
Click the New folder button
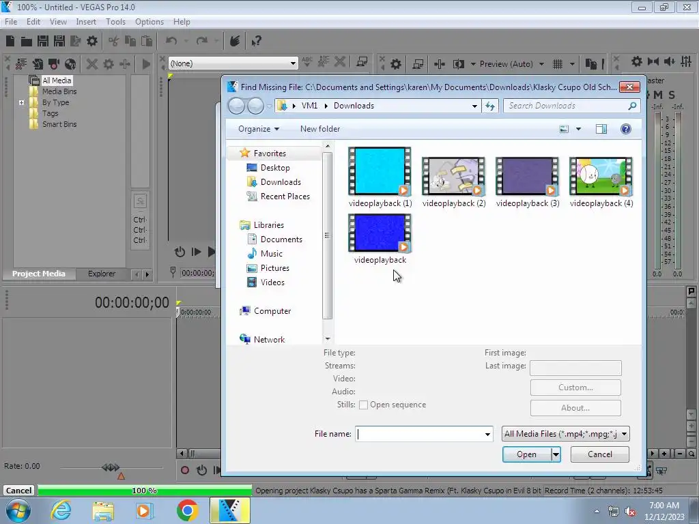click(x=320, y=129)
